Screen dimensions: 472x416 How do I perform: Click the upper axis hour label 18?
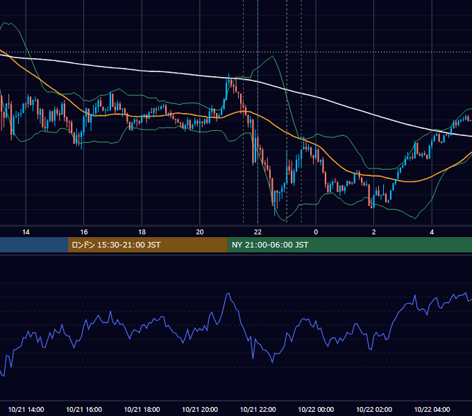pos(142,232)
